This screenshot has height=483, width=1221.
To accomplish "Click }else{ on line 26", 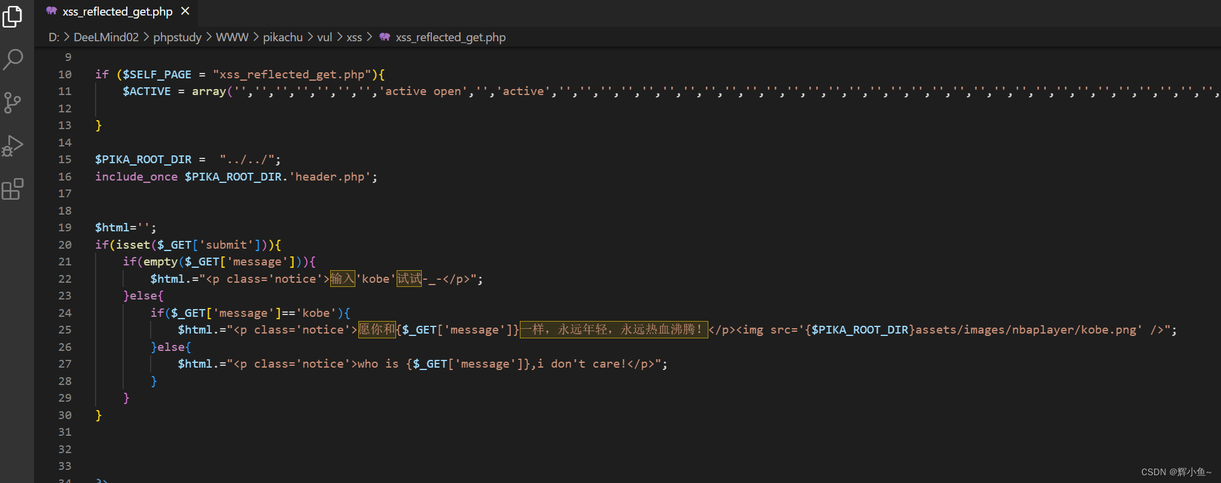I will pos(170,347).
